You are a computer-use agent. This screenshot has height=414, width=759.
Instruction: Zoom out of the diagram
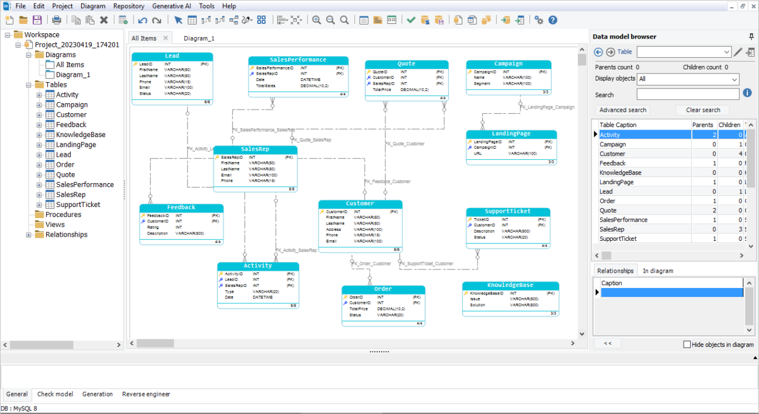pyautogui.click(x=330, y=19)
